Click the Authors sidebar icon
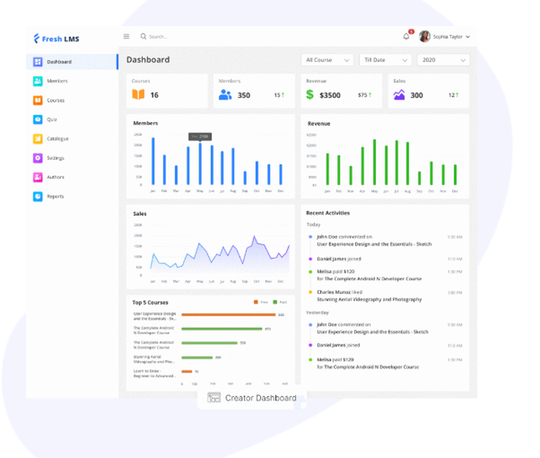 [38, 177]
